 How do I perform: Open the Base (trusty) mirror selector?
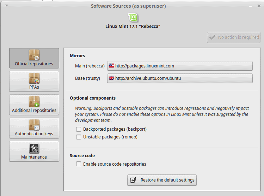pos(180,78)
